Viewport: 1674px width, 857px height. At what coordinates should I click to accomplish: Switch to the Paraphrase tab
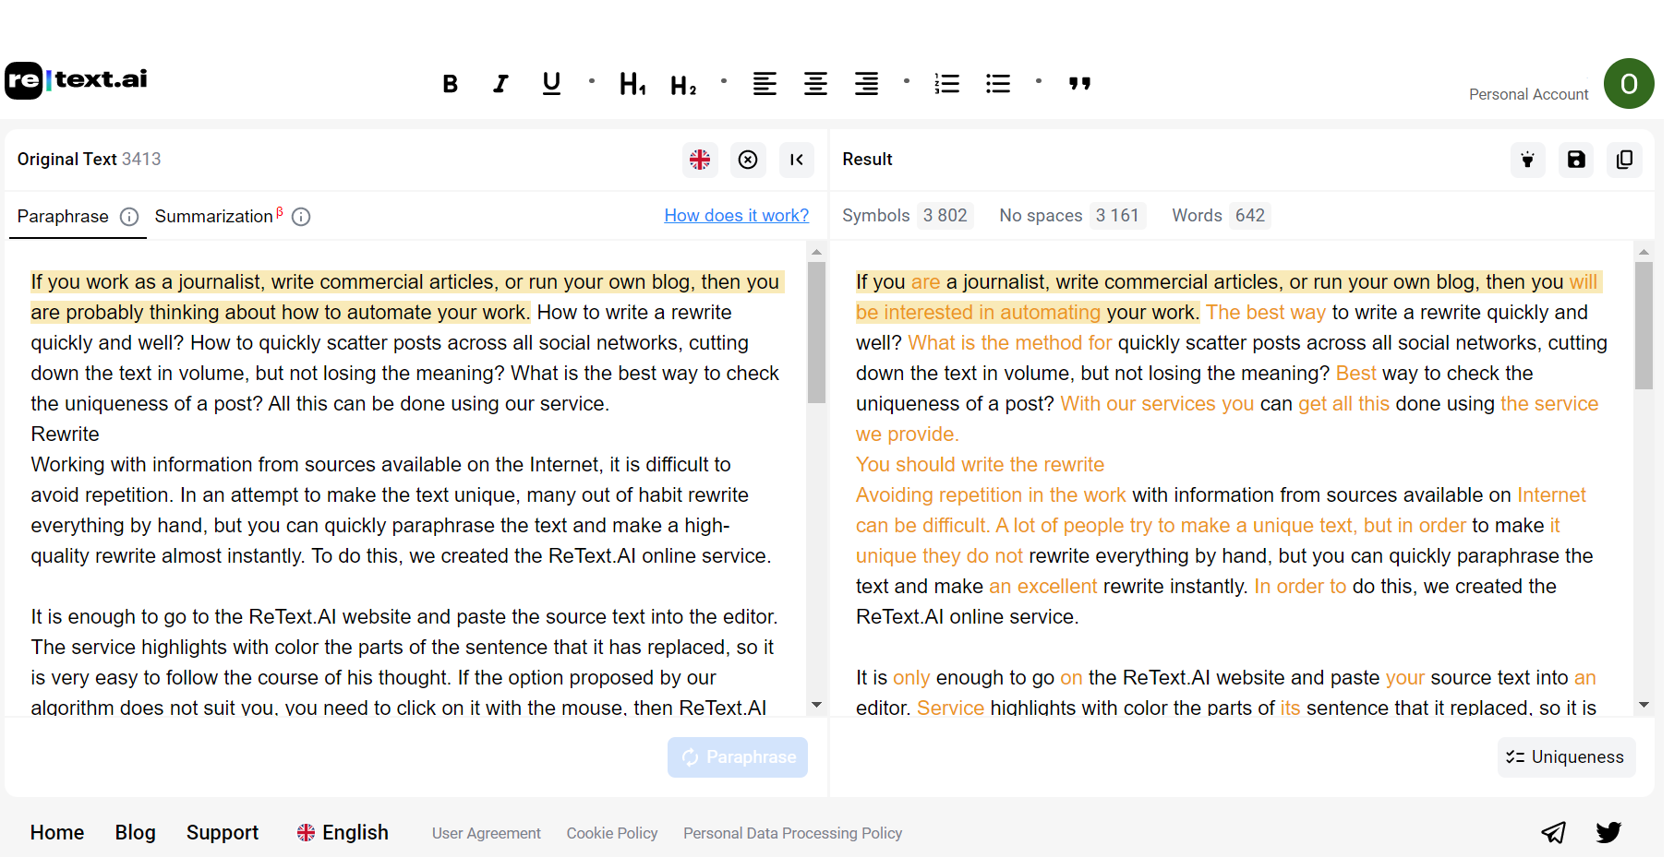point(63,217)
